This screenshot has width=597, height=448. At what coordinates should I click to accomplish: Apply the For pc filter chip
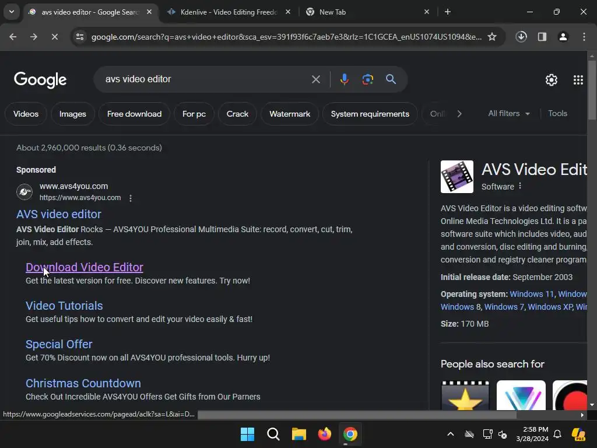tap(194, 114)
